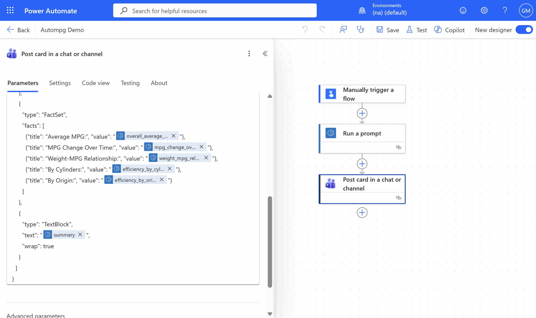The height and width of the screenshot is (318, 536).
Task: Go Back to the previous page
Action: (18, 30)
